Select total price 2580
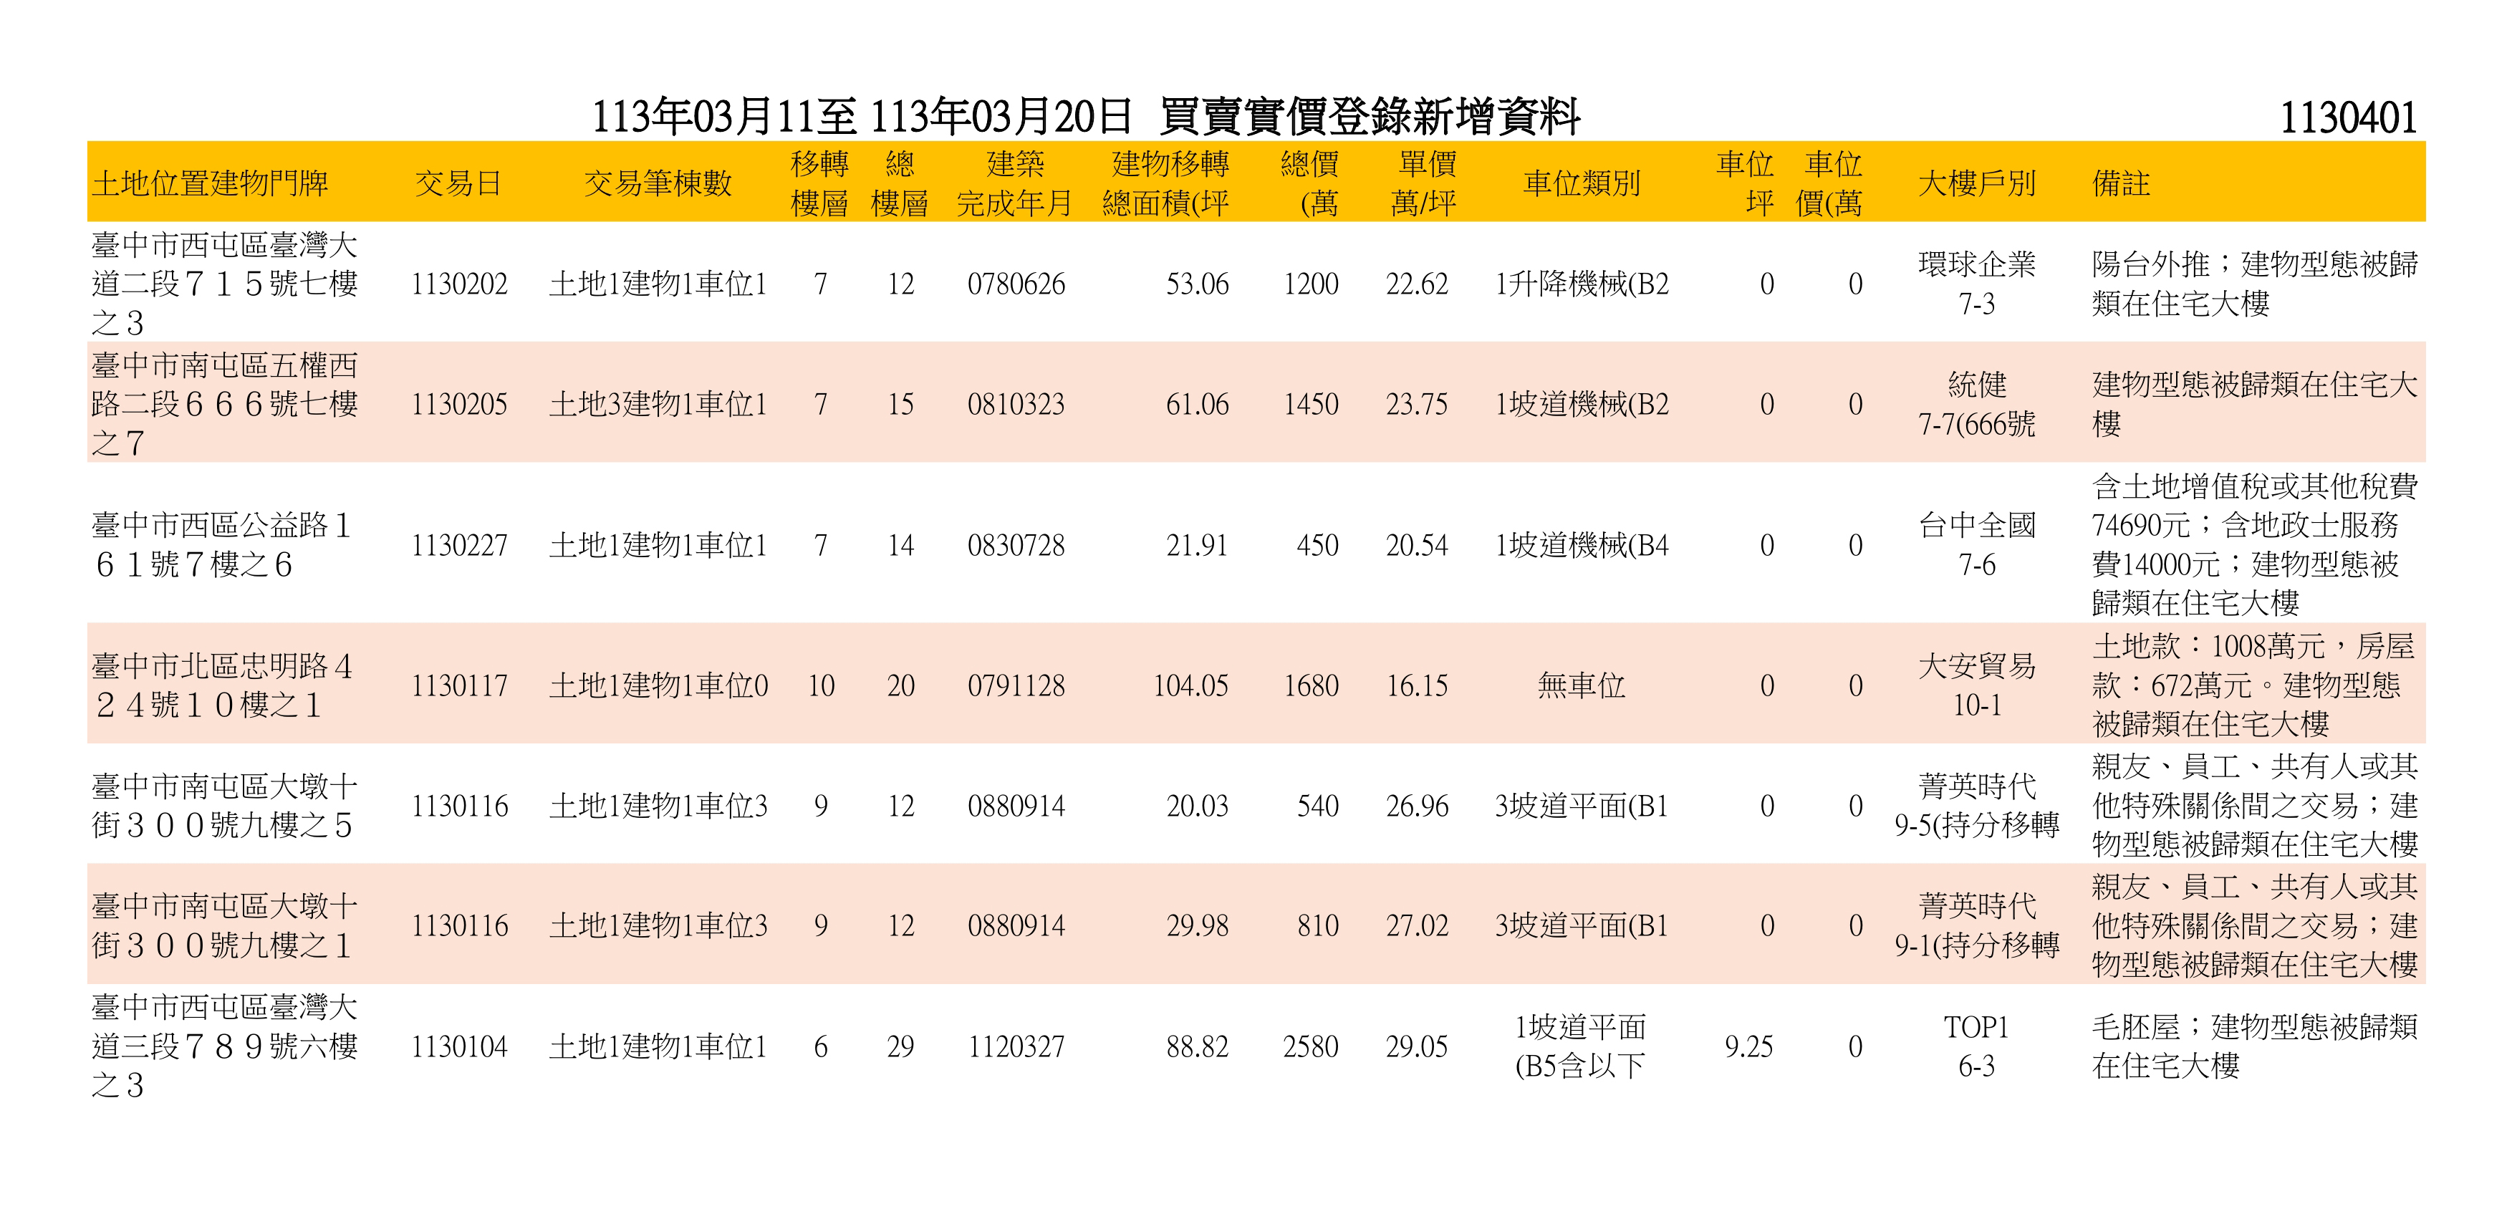The image size is (2512, 1209). point(1311,1046)
